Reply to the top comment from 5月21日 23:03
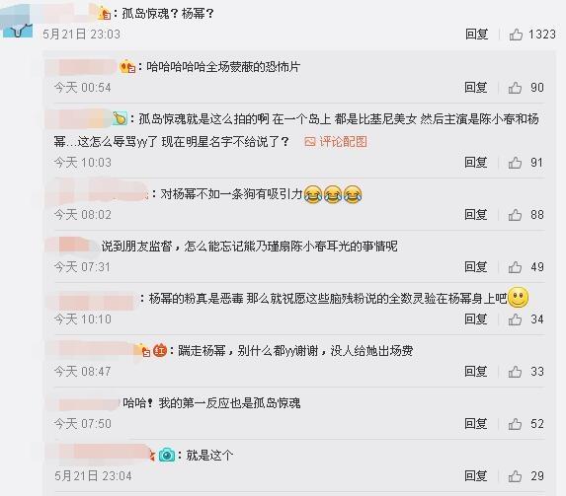 [476, 35]
